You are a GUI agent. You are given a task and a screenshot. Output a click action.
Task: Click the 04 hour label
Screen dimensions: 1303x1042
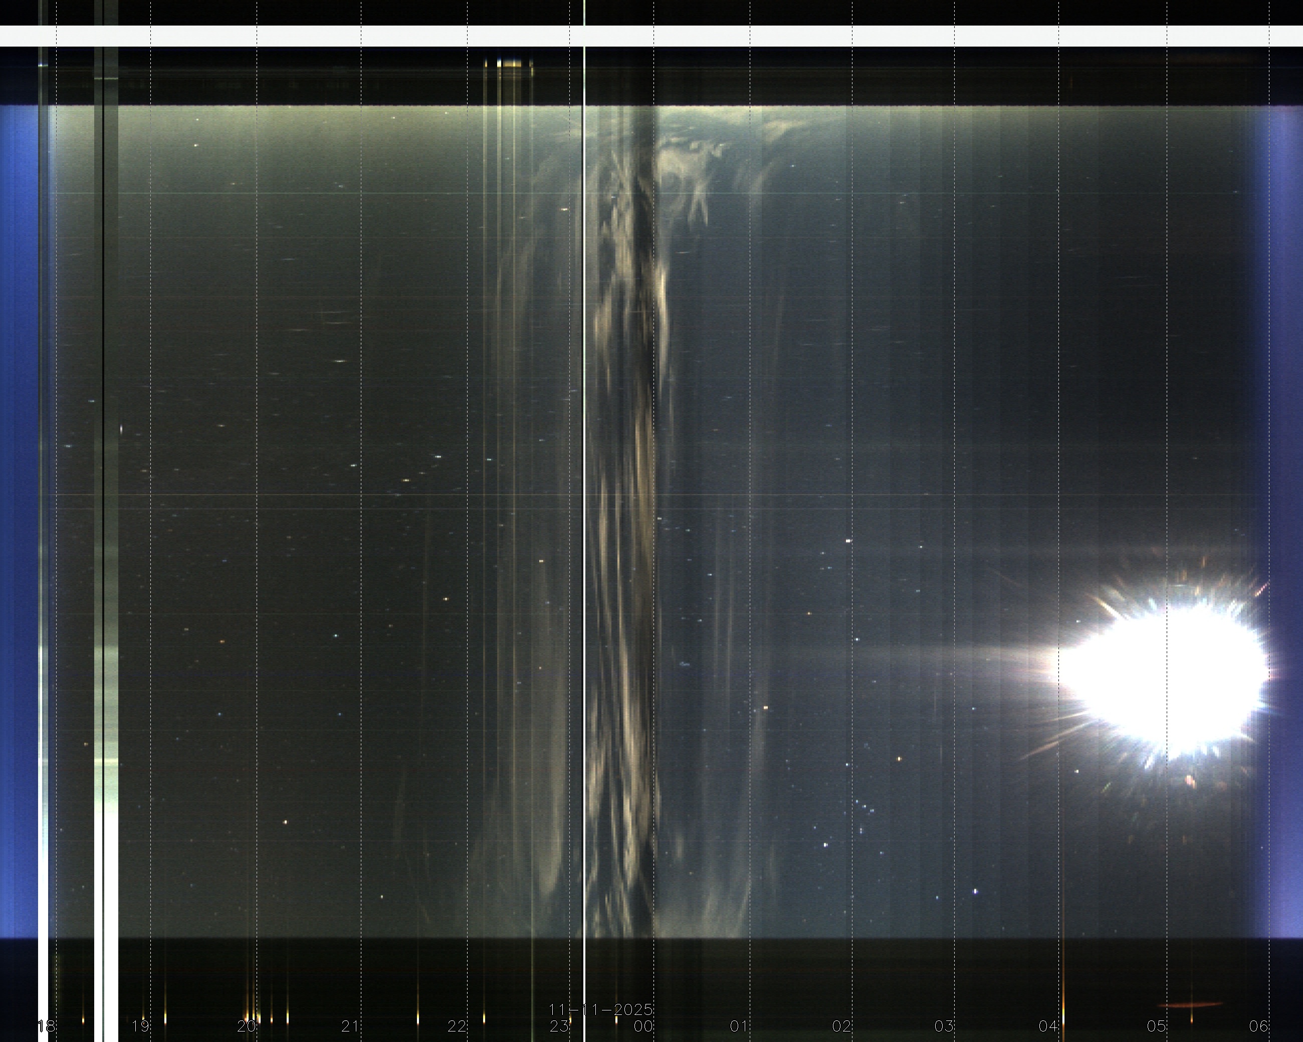point(1048,1026)
